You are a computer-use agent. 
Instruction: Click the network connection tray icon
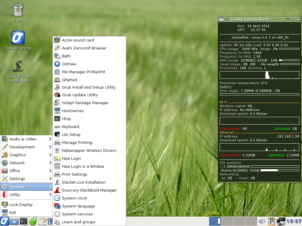point(281,221)
